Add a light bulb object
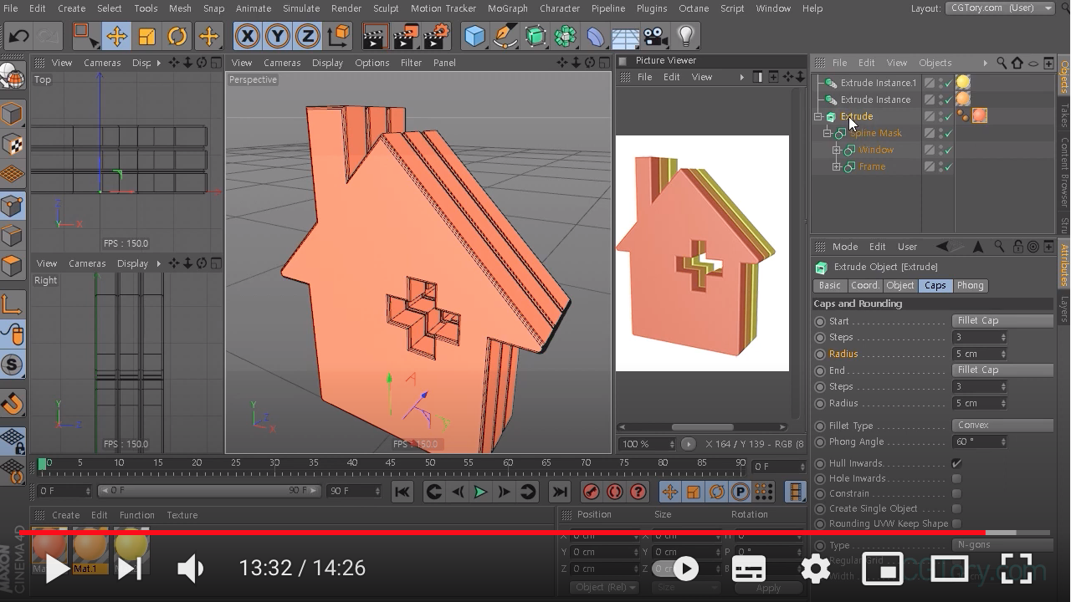The height and width of the screenshot is (602, 1071). [x=686, y=36]
